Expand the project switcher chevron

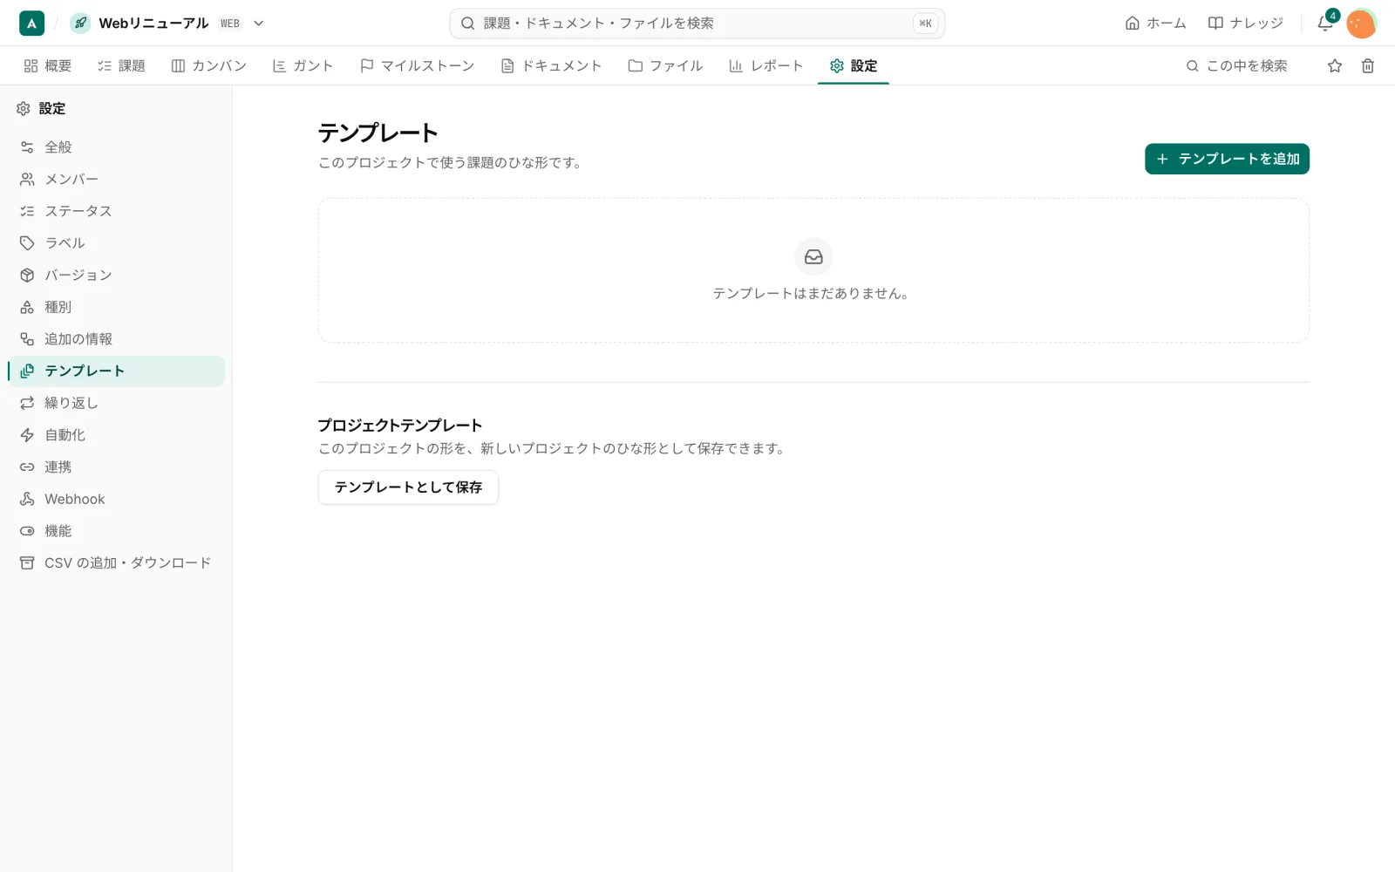258,24
